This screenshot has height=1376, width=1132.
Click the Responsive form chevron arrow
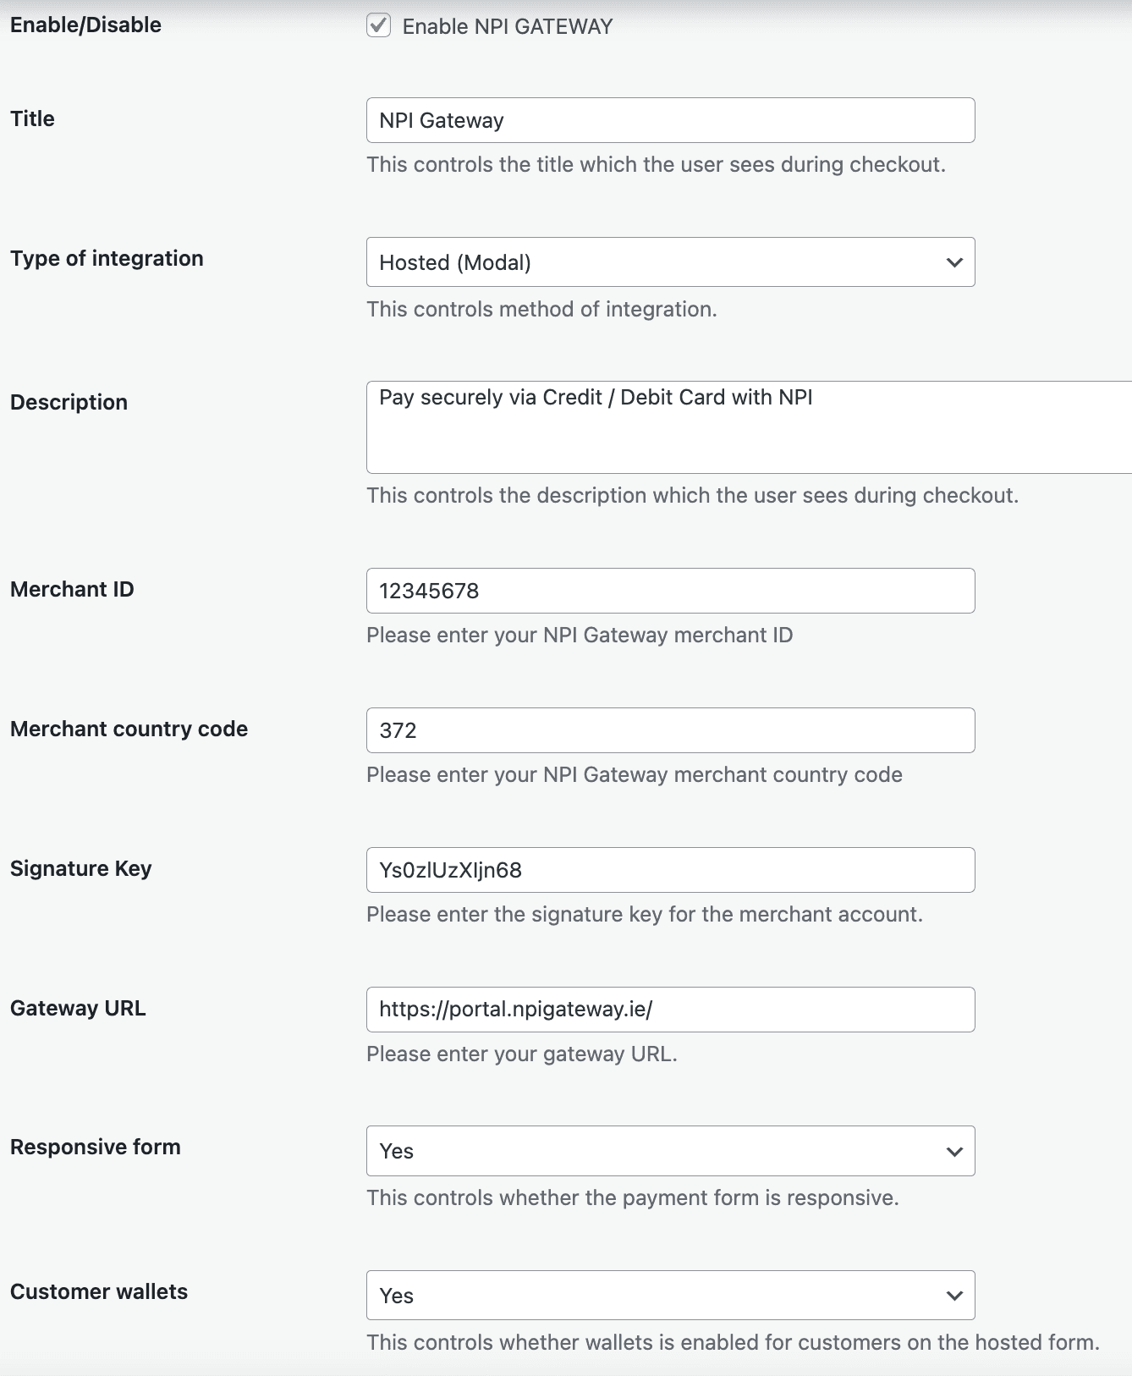pos(953,1151)
